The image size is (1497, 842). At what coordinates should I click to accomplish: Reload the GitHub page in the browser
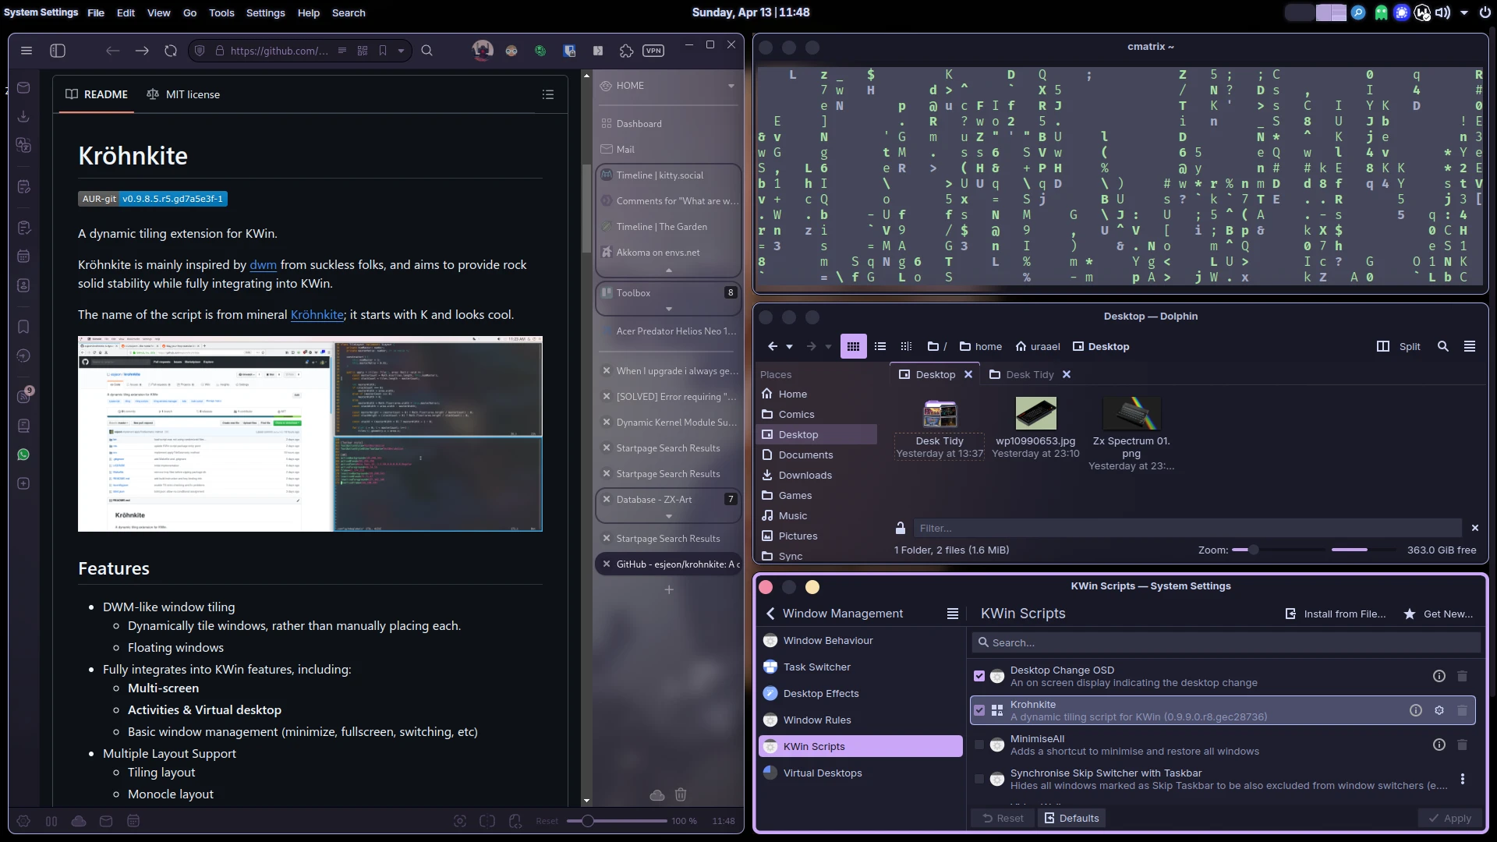(171, 51)
